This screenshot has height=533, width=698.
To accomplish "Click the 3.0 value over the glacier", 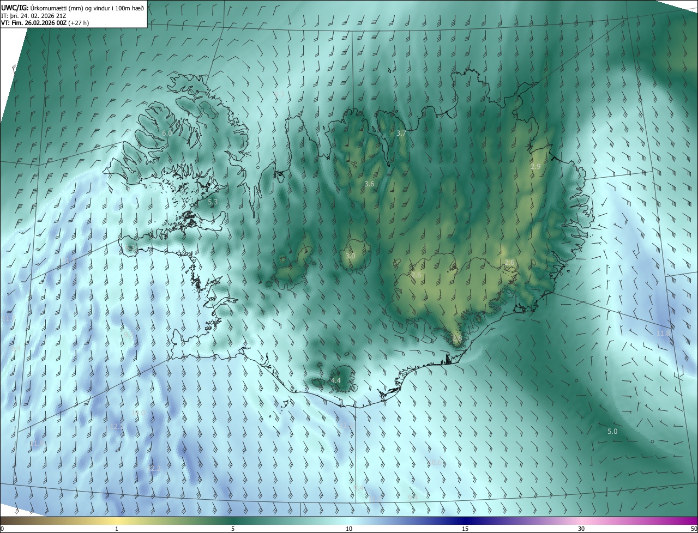I will click(350, 256).
